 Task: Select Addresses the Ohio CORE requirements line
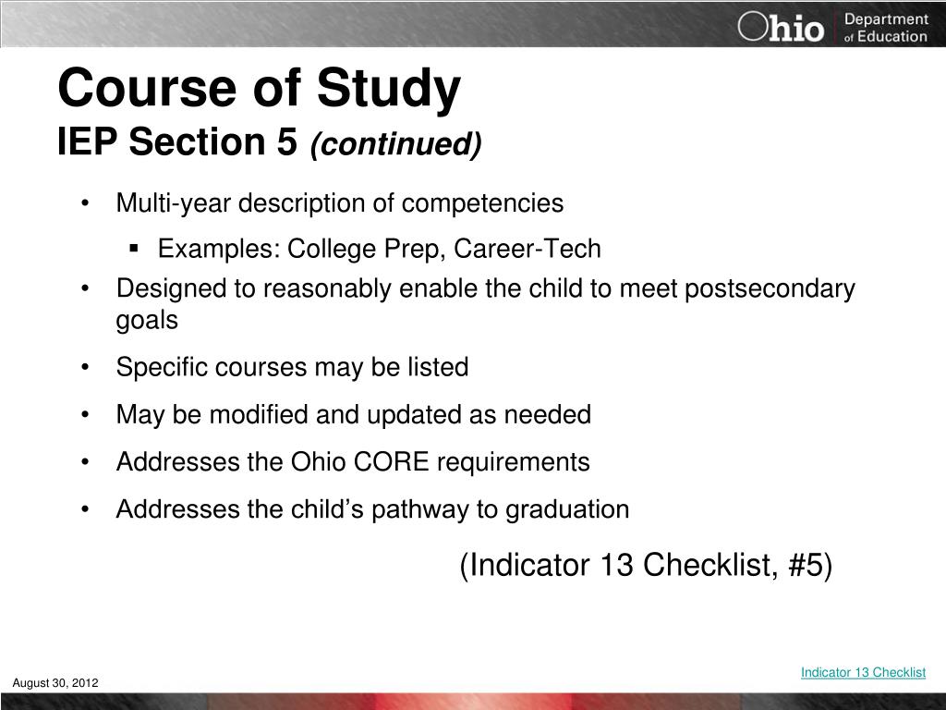[x=353, y=462]
